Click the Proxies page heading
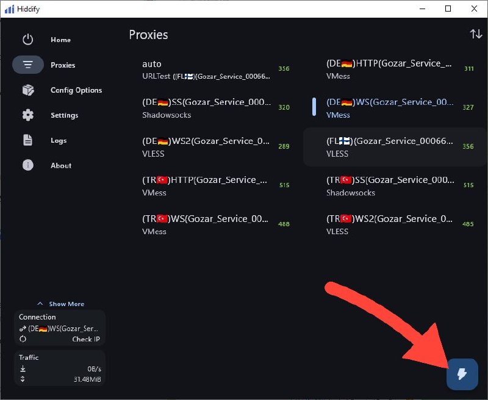The width and height of the screenshot is (488, 400). point(148,35)
